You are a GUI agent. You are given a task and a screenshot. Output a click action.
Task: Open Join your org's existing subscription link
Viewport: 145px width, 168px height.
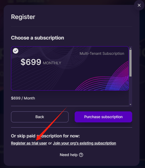point(84,143)
